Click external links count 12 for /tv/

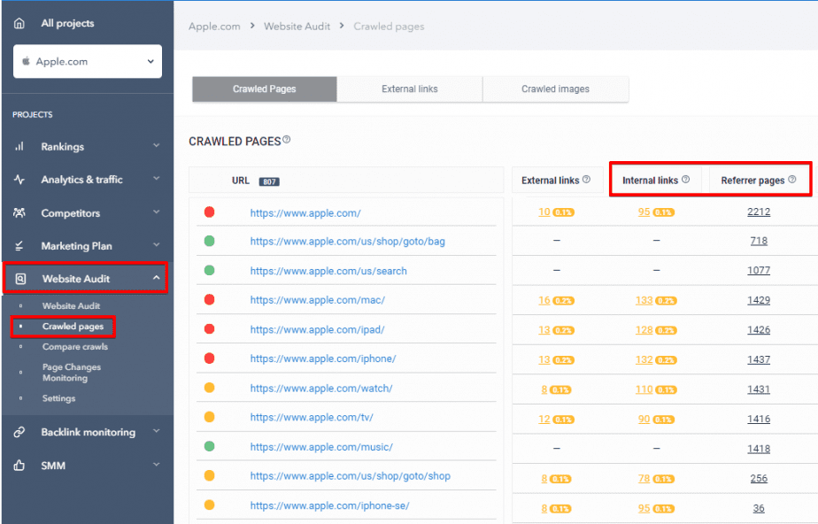tap(544, 420)
